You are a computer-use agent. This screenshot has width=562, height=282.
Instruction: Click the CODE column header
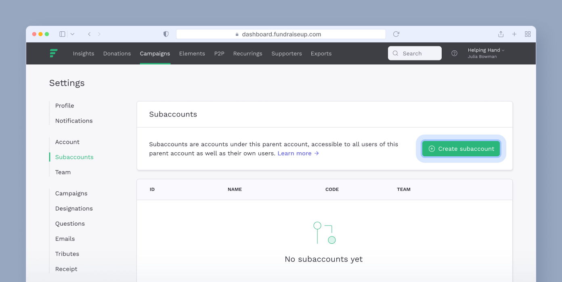click(x=332, y=189)
